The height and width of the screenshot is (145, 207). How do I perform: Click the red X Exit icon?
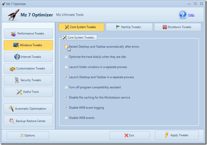(x=126, y=135)
